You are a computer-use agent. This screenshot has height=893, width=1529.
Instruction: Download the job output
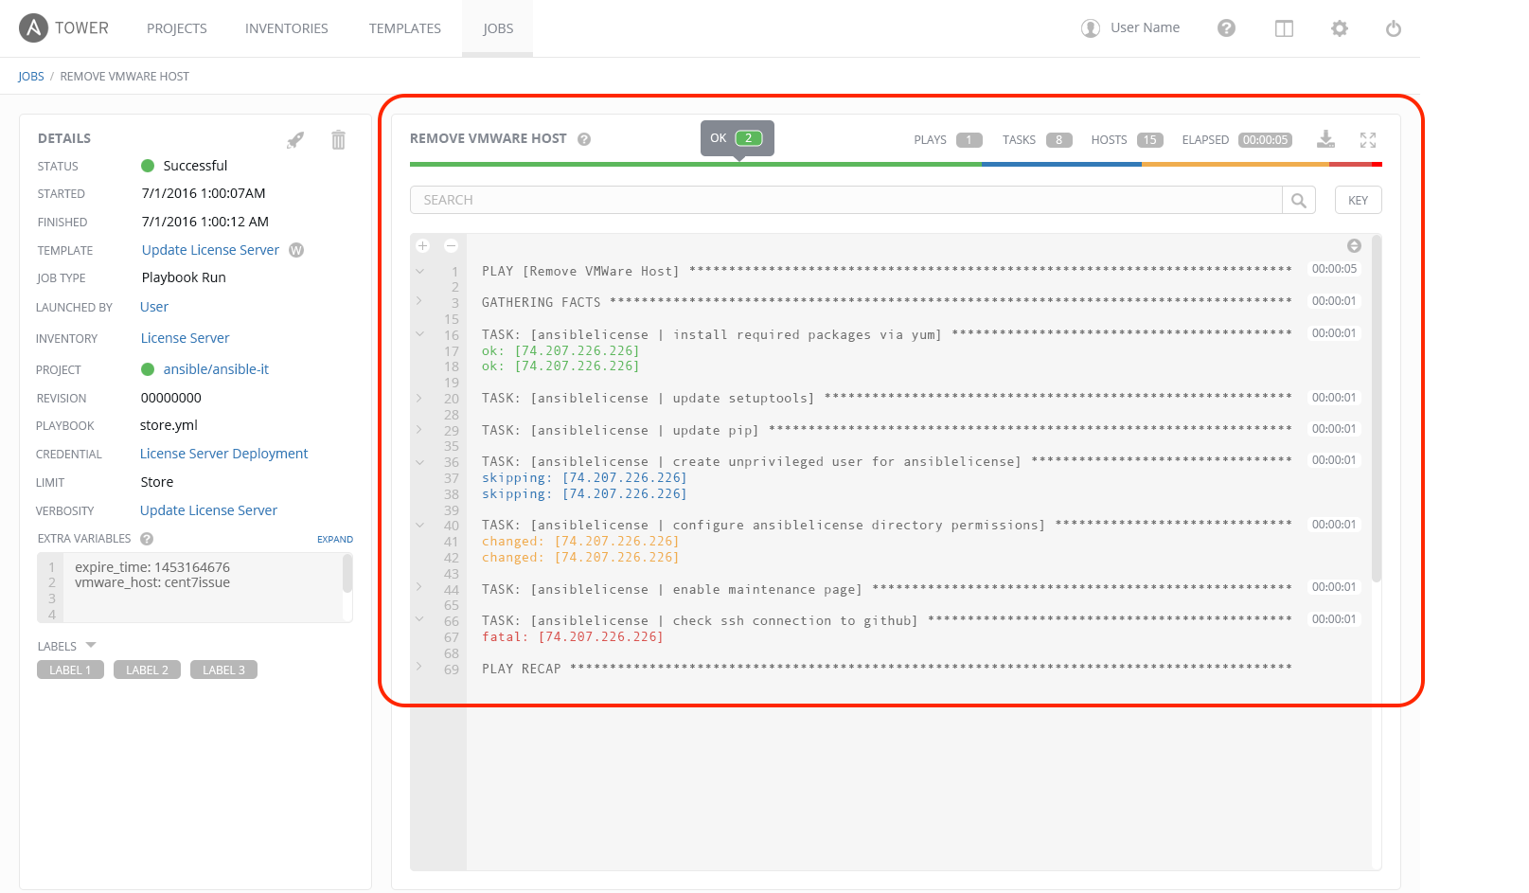[1325, 139]
